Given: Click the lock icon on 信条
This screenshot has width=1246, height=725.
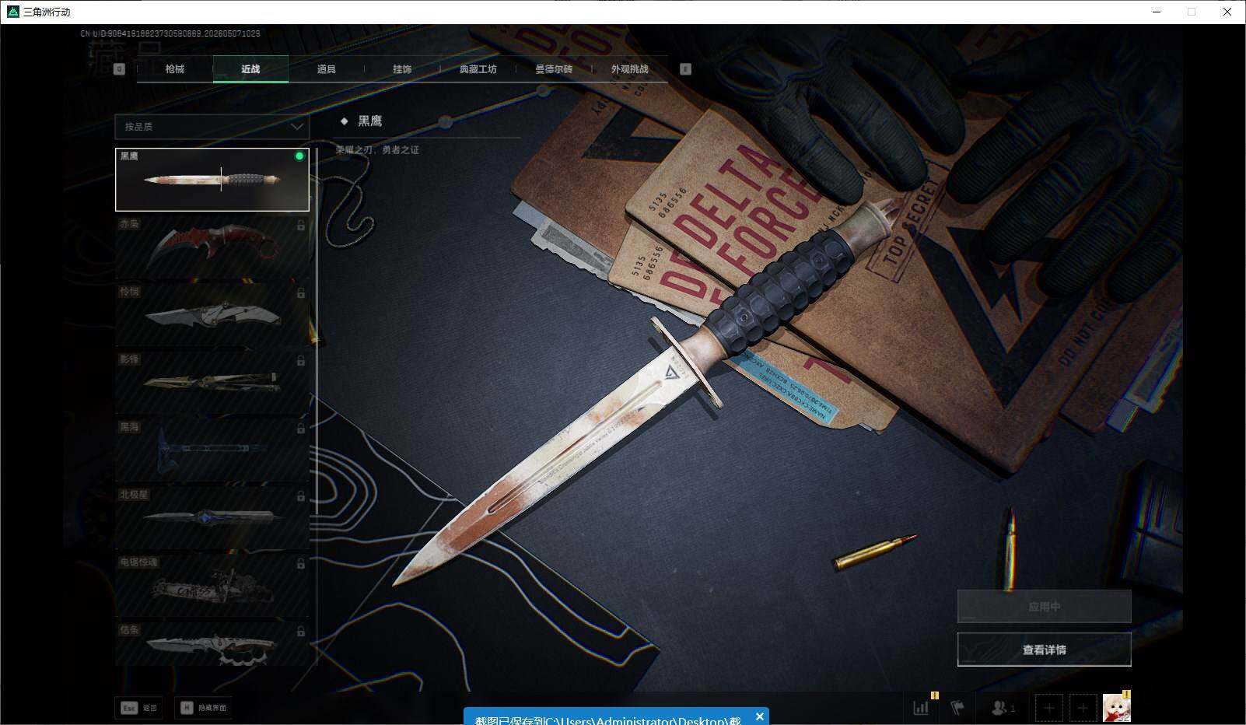Looking at the screenshot, I should pyautogui.click(x=300, y=632).
